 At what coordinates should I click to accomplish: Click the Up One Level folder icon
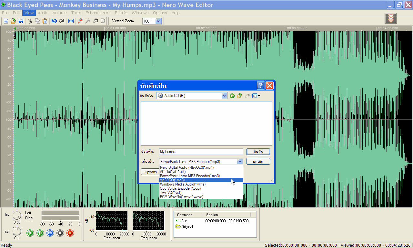pyautogui.click(x=240, y=96)
